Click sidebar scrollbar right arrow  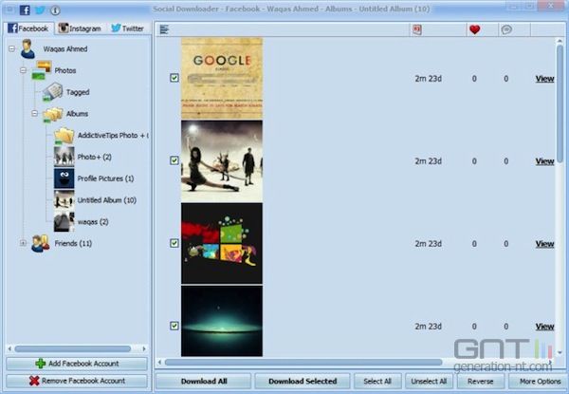144,348
